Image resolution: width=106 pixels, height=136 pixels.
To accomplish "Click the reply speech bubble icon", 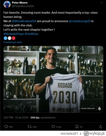I will (6, 127).
